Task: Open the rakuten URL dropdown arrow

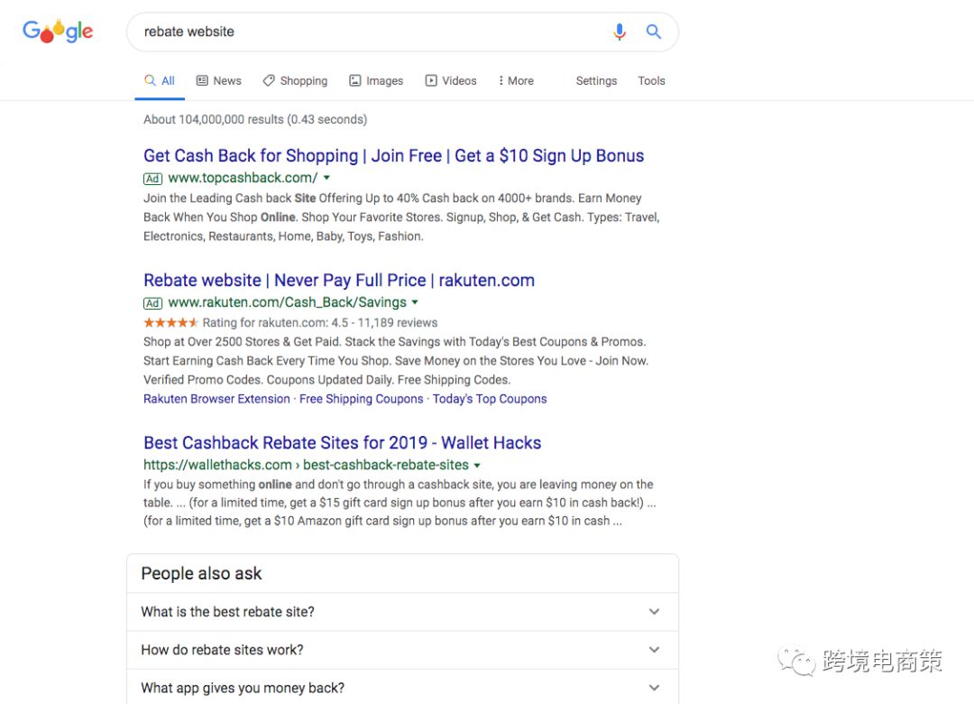Action: [x=415, y=302]
